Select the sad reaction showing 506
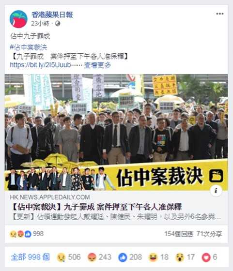This screenshot has height=271, width=233. pos(69,257)
